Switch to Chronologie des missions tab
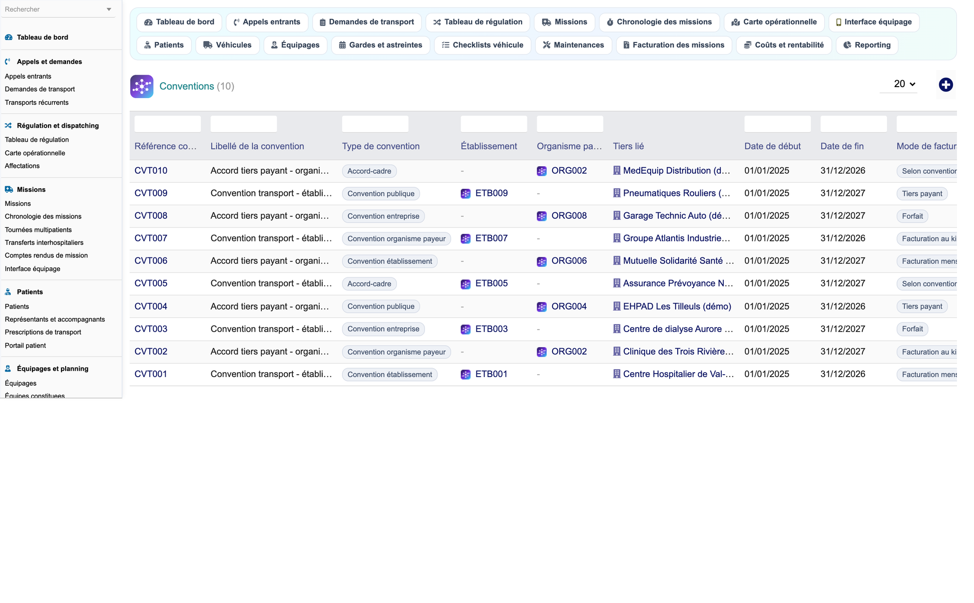Screen dimensions: 974x603 659,22
